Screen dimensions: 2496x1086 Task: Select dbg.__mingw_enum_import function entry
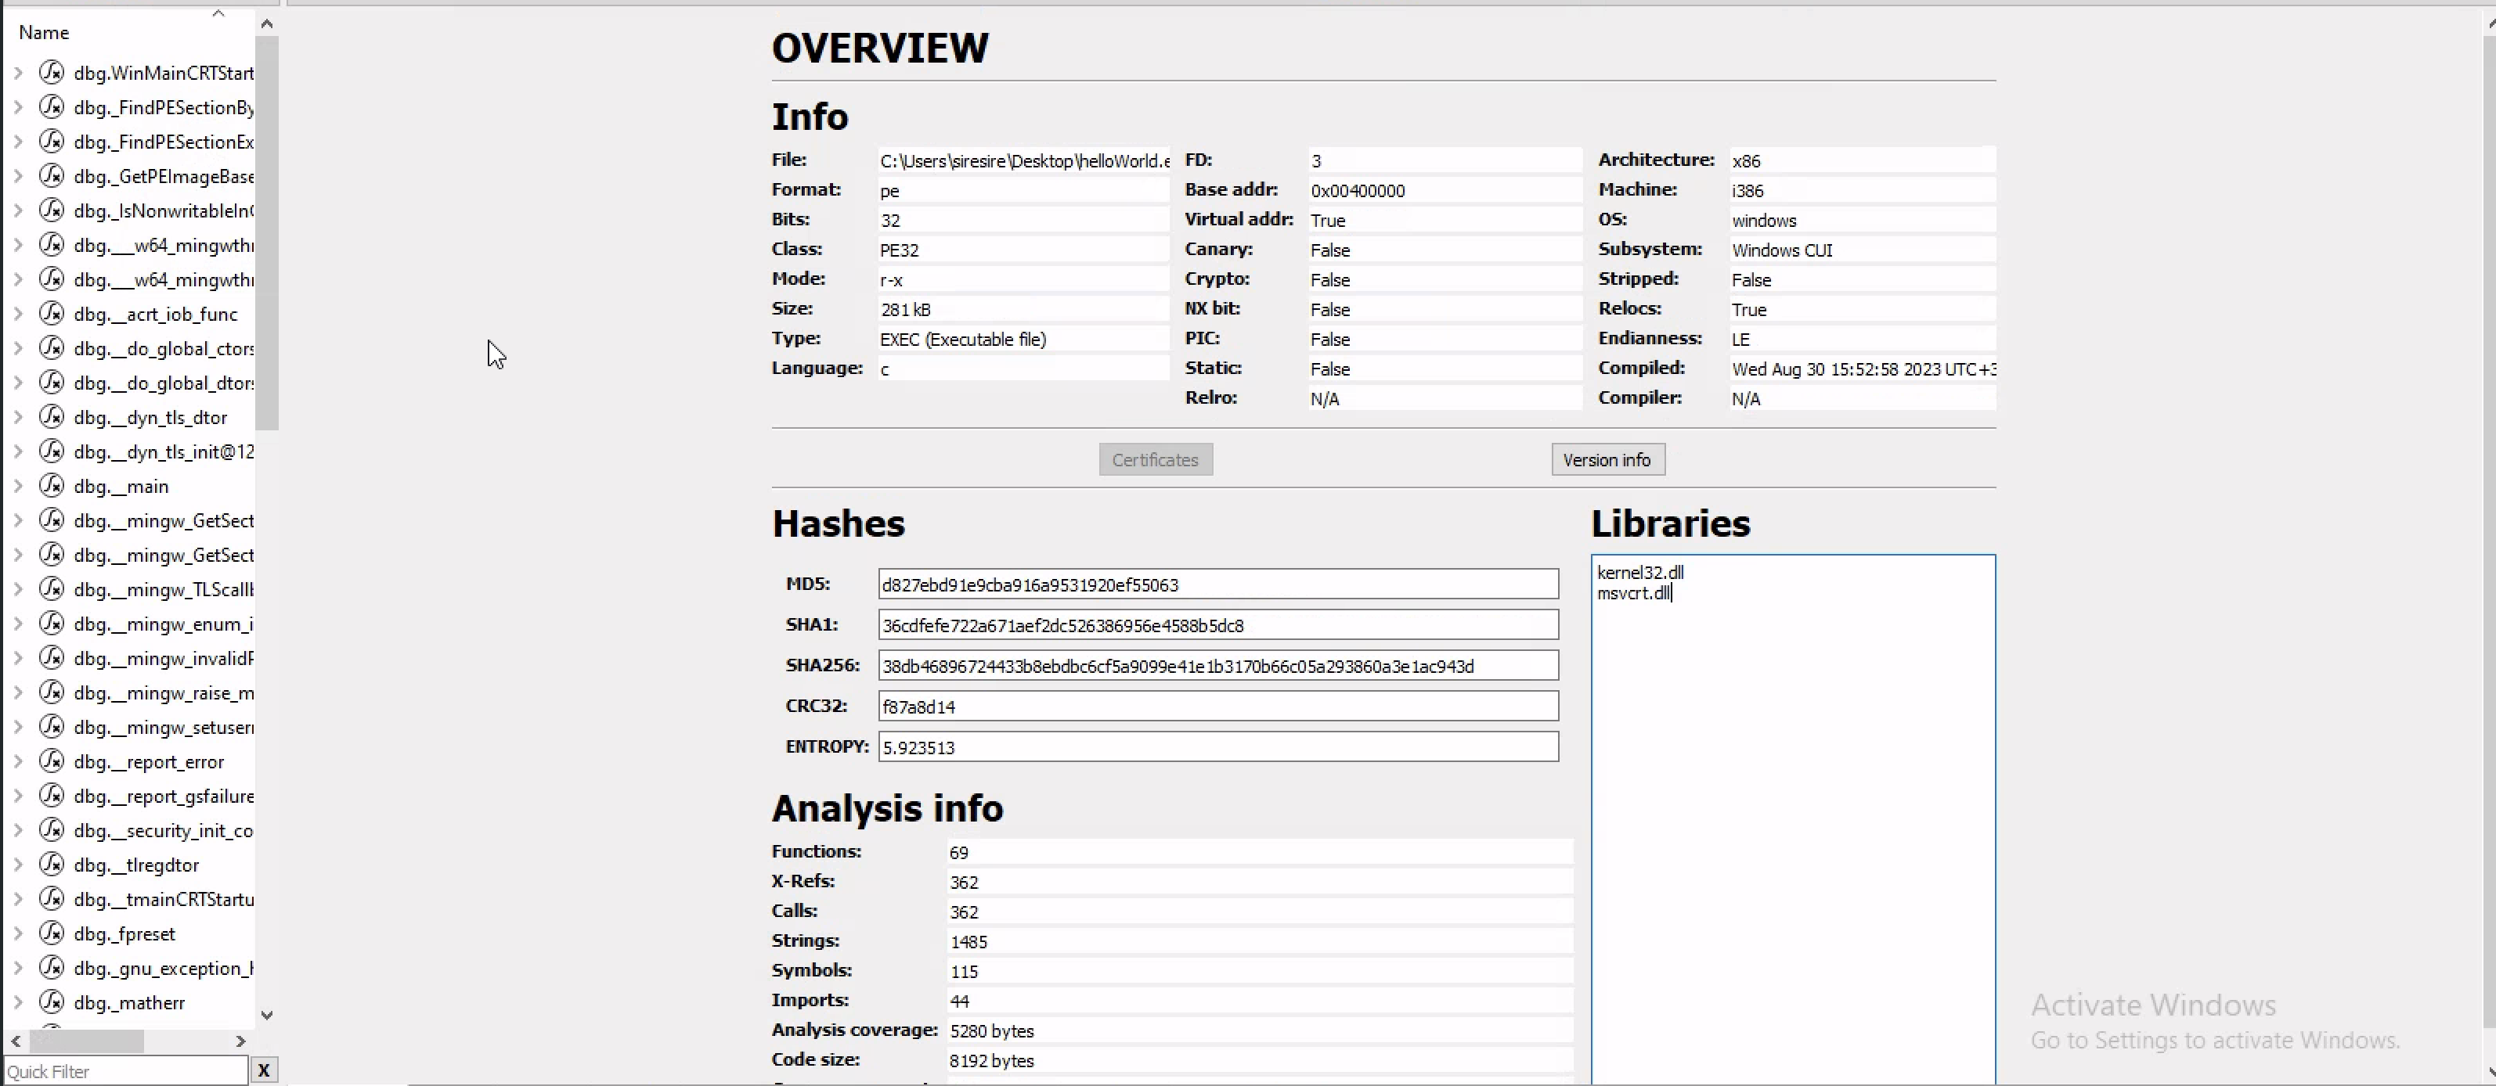164,624
